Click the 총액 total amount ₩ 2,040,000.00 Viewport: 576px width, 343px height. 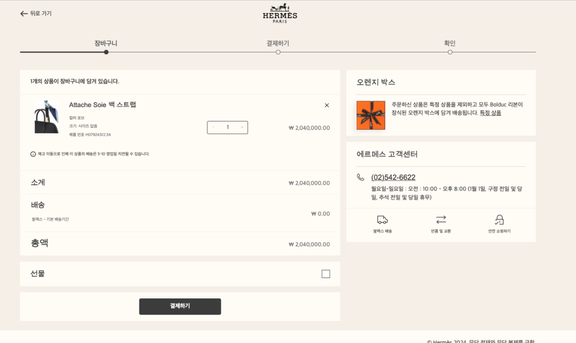[309, 244]
